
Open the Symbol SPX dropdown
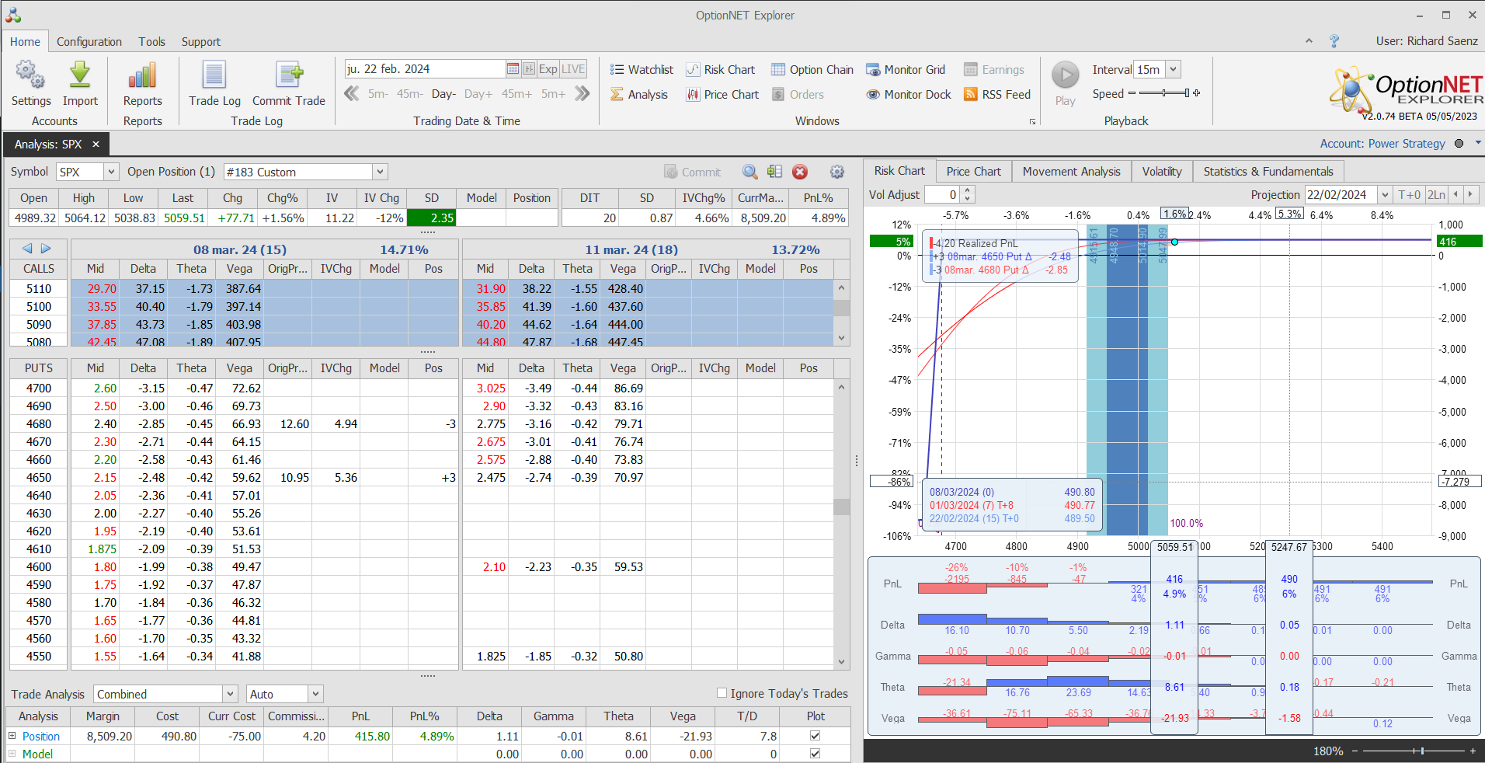click(x=111, y=172)
